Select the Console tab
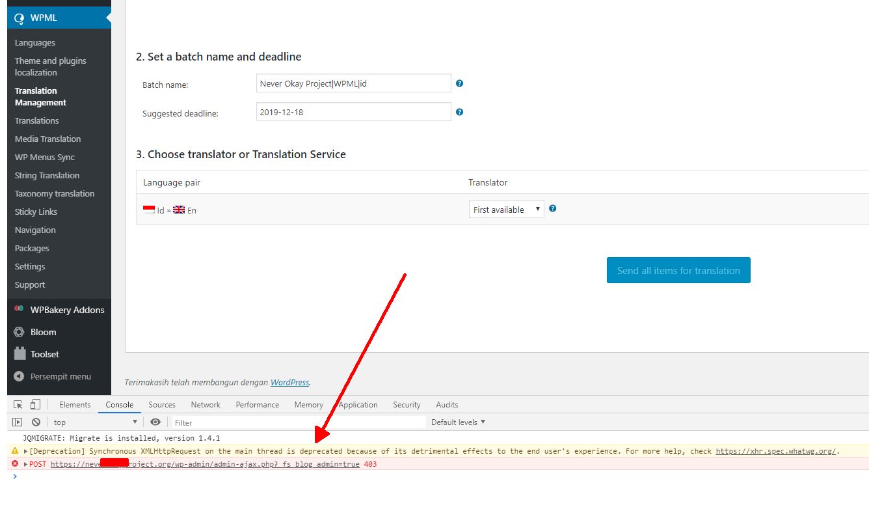869x522 pixels. [x=120, y=404]
